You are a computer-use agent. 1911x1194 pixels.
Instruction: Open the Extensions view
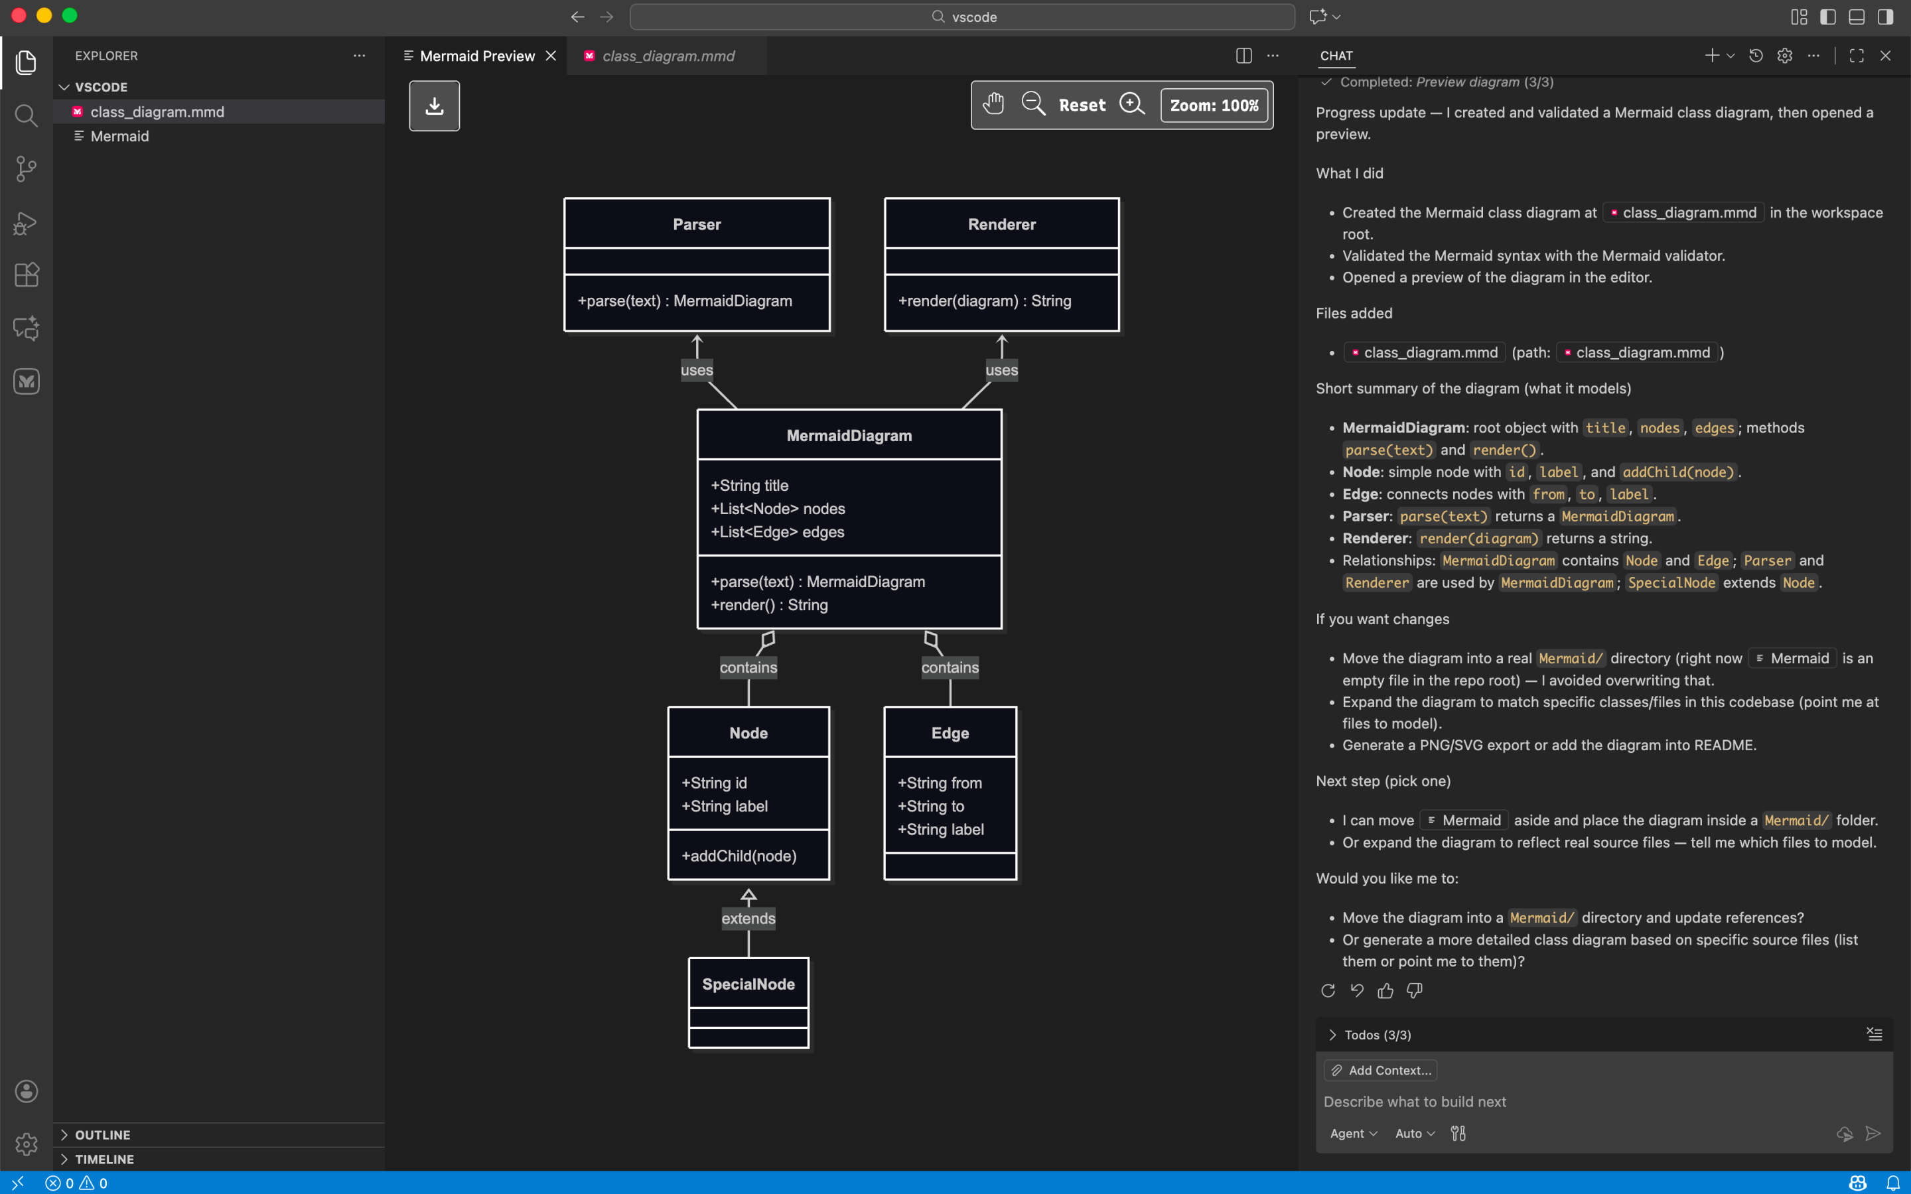pos(26,274)
